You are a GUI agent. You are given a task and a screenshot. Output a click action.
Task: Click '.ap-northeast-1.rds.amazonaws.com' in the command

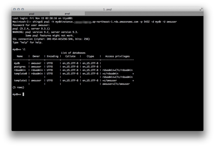115,22
